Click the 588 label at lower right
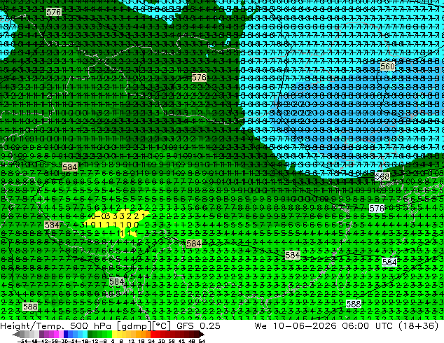The height and width of the screenshot is (343, 444). 354,304
